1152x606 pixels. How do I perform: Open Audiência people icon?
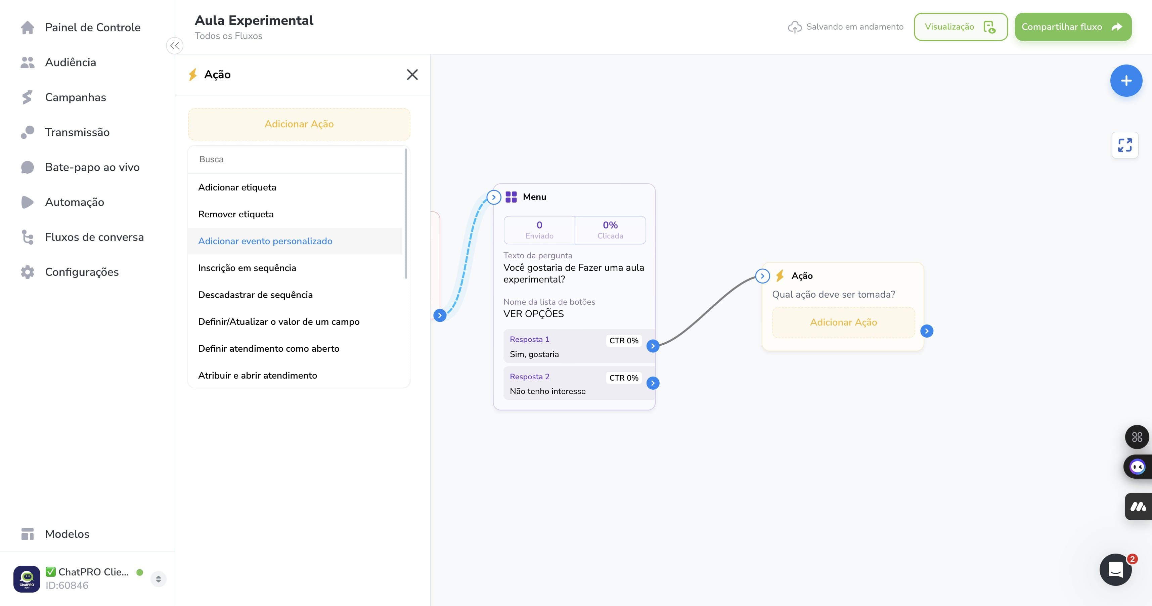point(27,62)
